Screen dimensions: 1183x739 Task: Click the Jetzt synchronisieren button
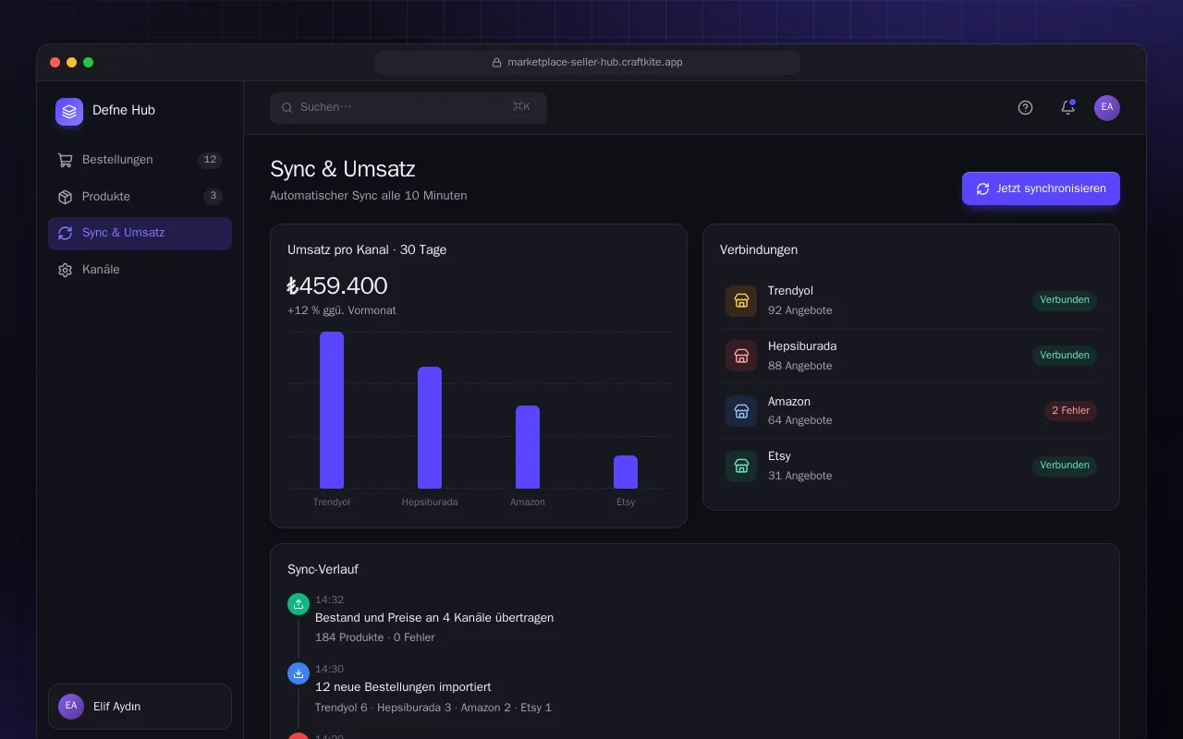[1041, 188]
